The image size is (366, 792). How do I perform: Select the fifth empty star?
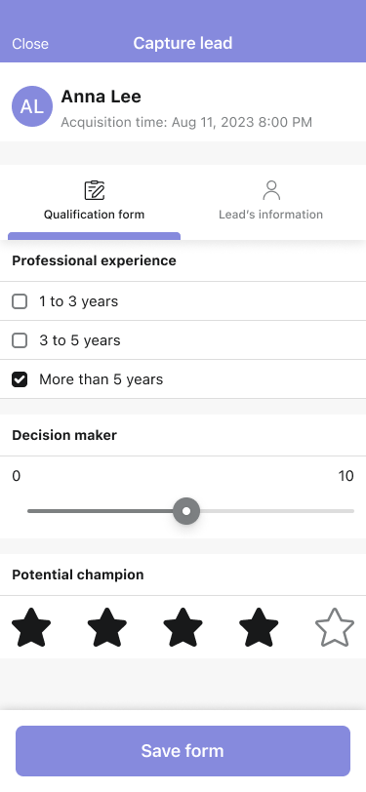coord(335,627)
